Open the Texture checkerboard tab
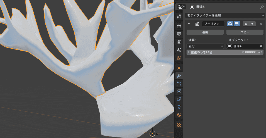Screen dimensions: 266x138 (x=179, y=125)
